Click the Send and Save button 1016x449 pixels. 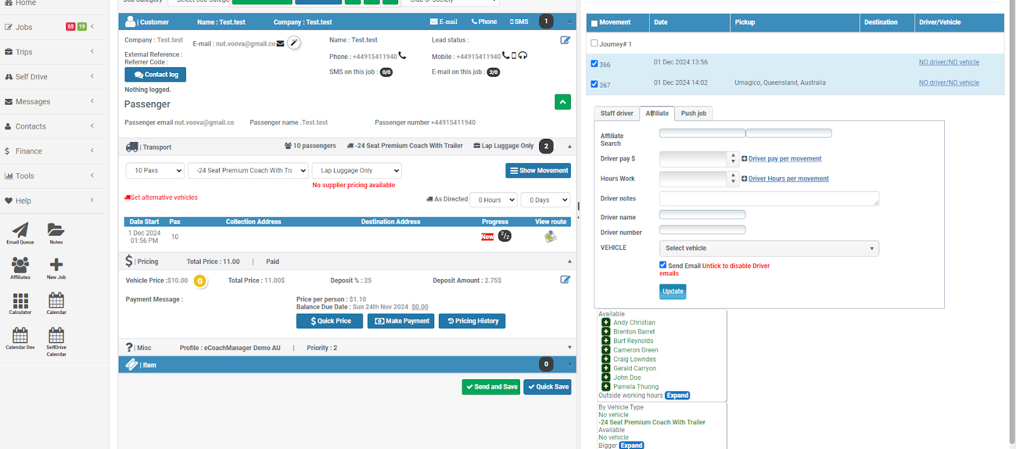tap(491, 387)
